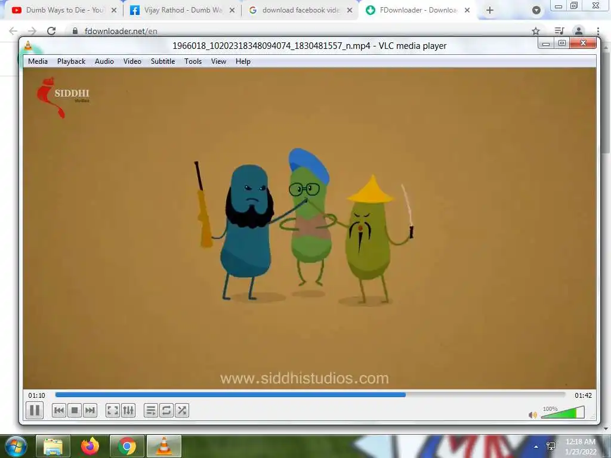This screenshot has width=611, height=458.
Task: Stop playback in VLC
Action: [x=75, y=410]
